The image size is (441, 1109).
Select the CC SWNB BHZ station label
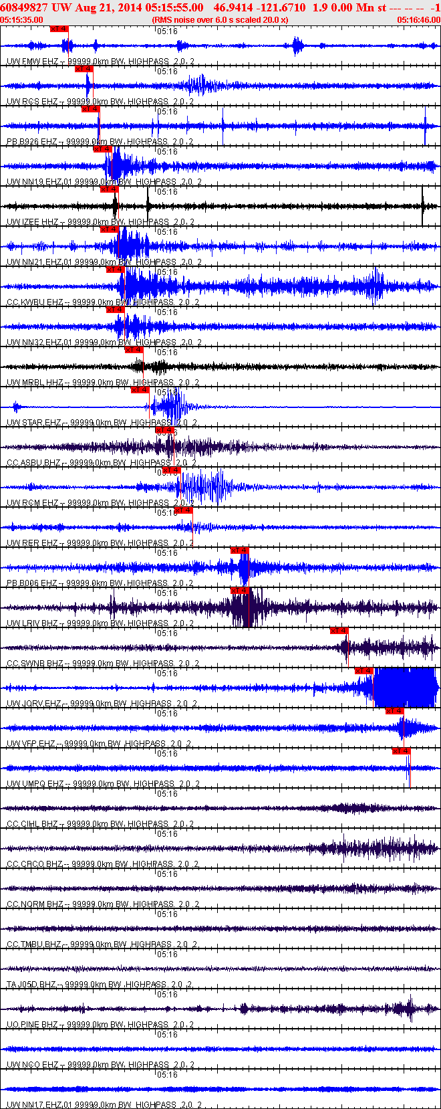[x=35, y=664]
